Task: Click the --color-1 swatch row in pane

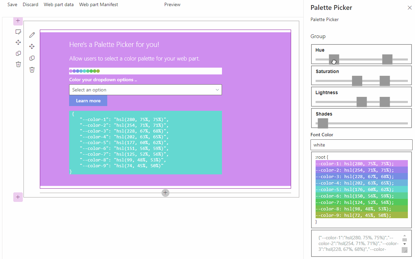Action: pyautogui.click(x=362, y=163)
